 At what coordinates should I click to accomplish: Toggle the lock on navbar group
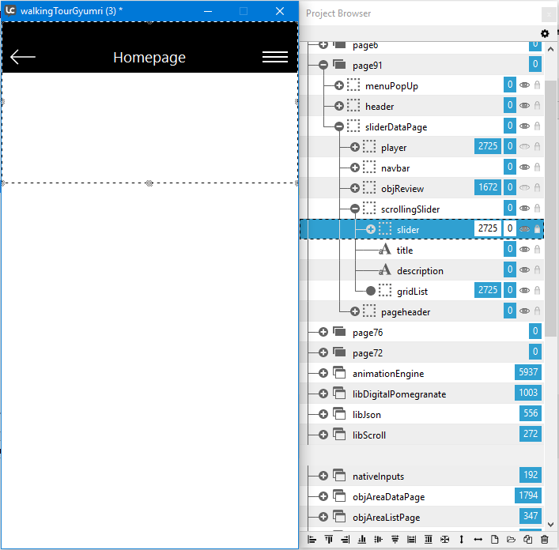(x=538, y=168)
